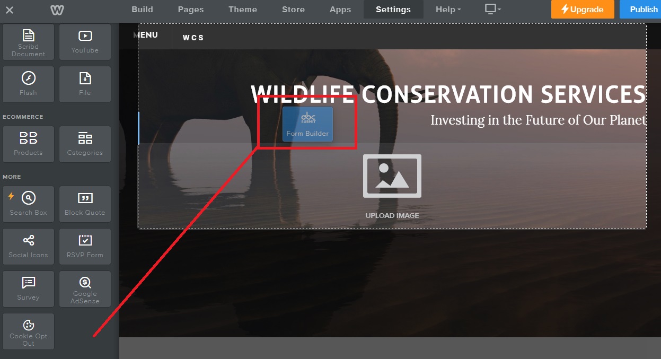Select the Categories ecommerce element
The image size is (661, 359).
coord(85,144)
